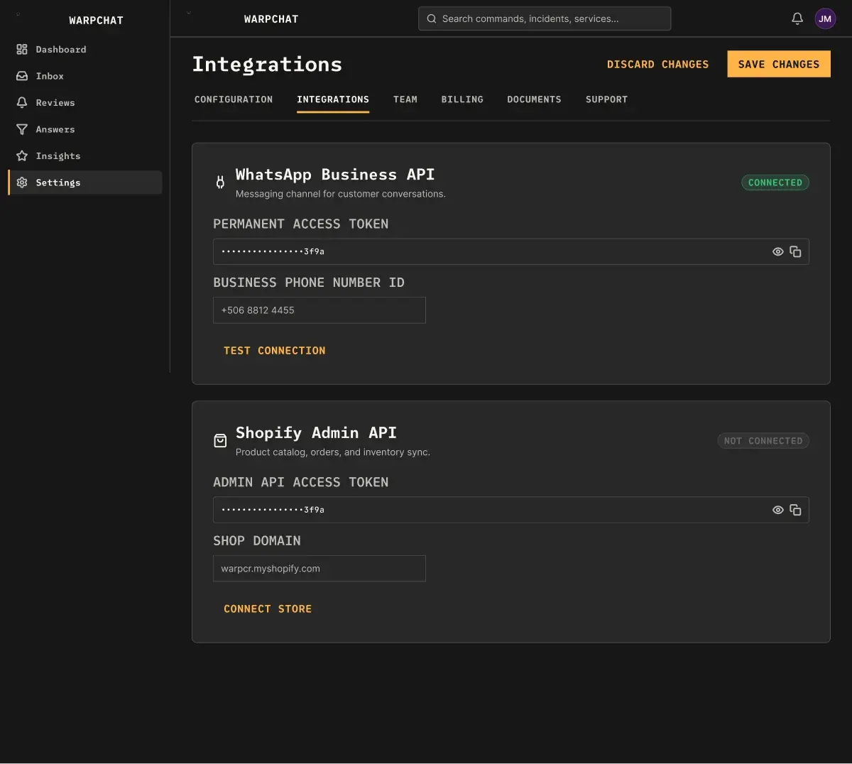
Task: Open Dashboard from the sidebar
Action: point(85,50)
